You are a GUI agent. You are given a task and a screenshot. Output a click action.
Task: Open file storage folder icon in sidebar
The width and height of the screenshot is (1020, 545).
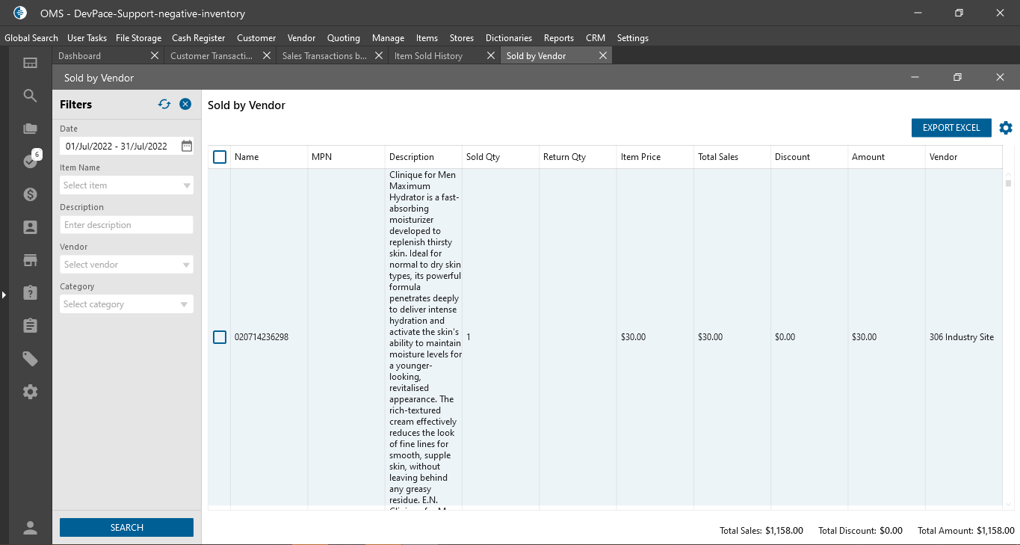pos(30,129)
